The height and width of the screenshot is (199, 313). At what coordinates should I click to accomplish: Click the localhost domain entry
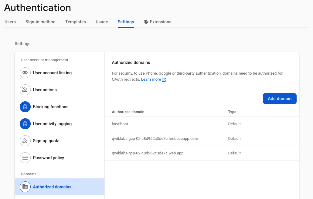(x=120, y=124)
